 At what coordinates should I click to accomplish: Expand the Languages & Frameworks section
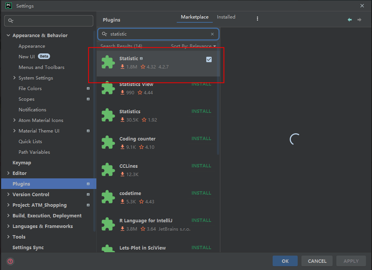(x=8, y=226)
